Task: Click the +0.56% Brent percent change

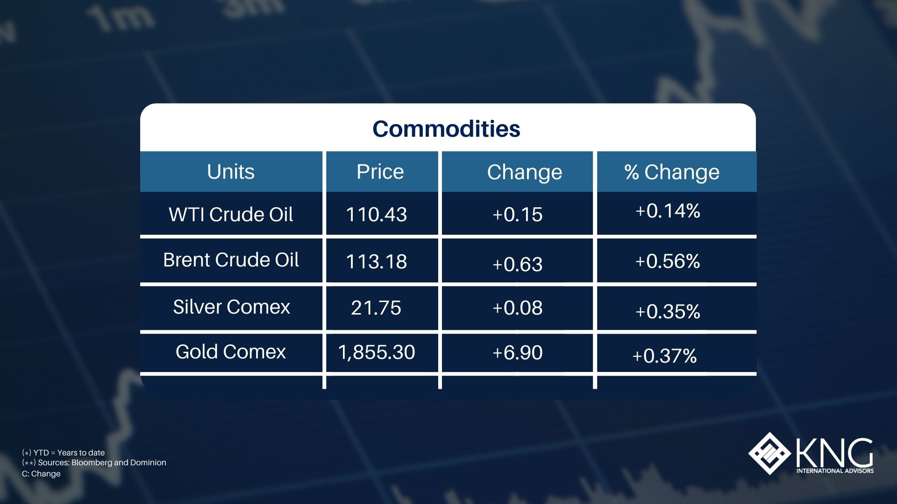Action: (x=668, y=261)
